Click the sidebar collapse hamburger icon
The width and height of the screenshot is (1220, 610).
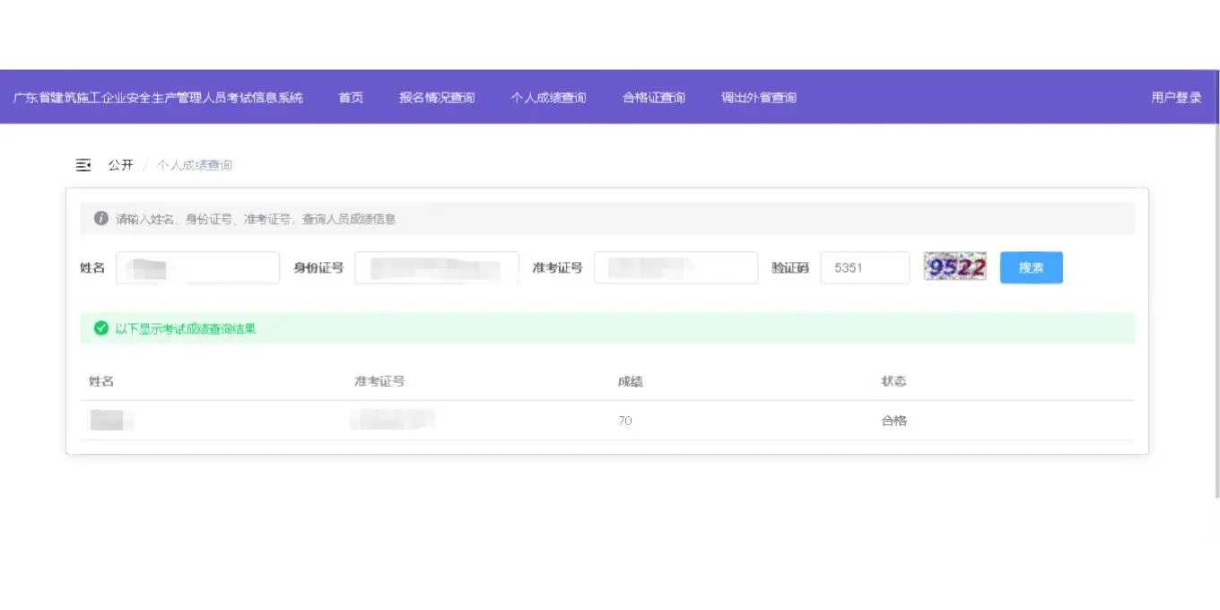pos(83,165)
